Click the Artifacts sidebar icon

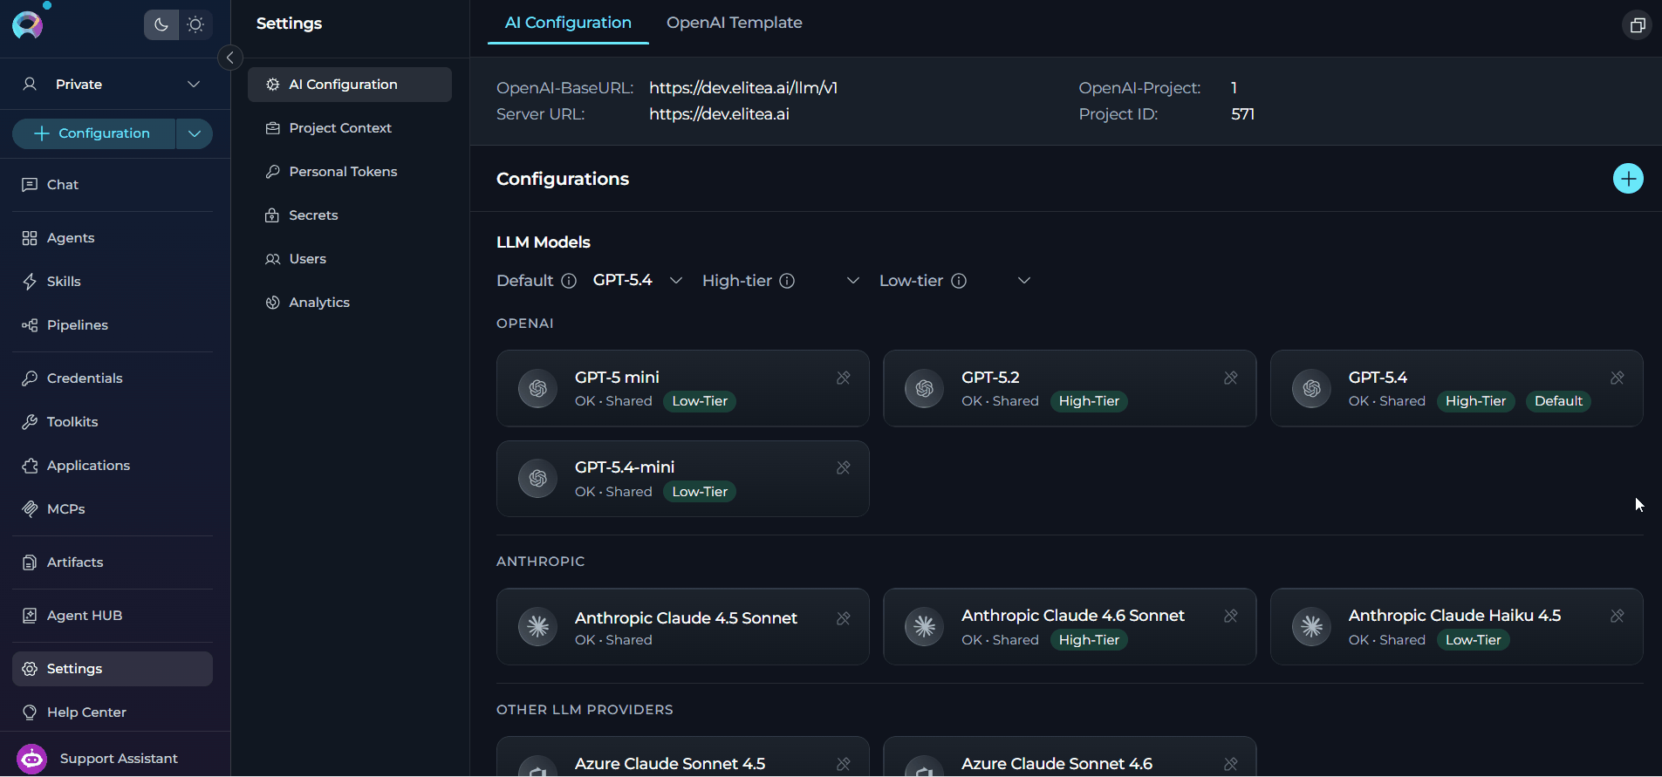pos(30,562)
